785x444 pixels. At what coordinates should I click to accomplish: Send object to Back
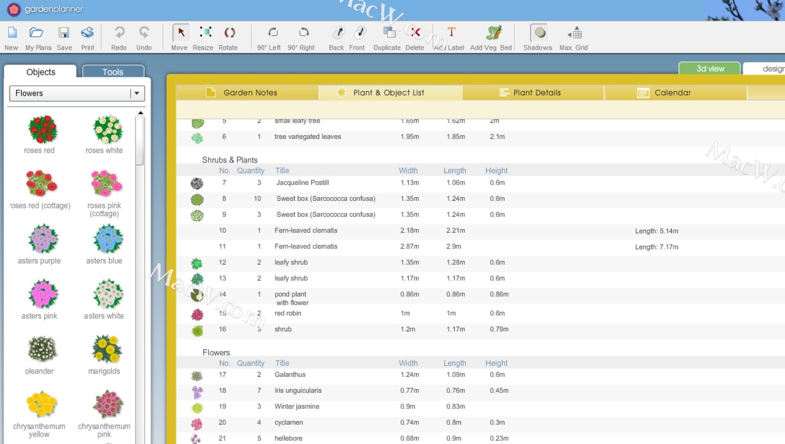[x=338, y=33]
